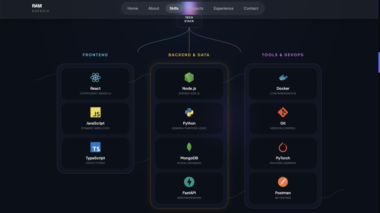Click the blue TypeScript TS icon
The height and width of the screenshot is (213, 380).
(95, 147)
